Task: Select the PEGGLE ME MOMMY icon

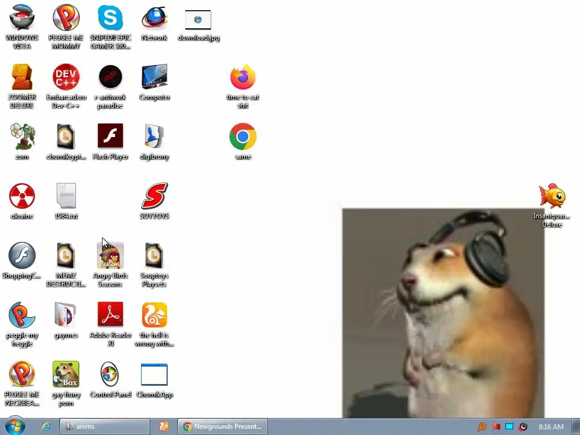Action: click(66, 18)
